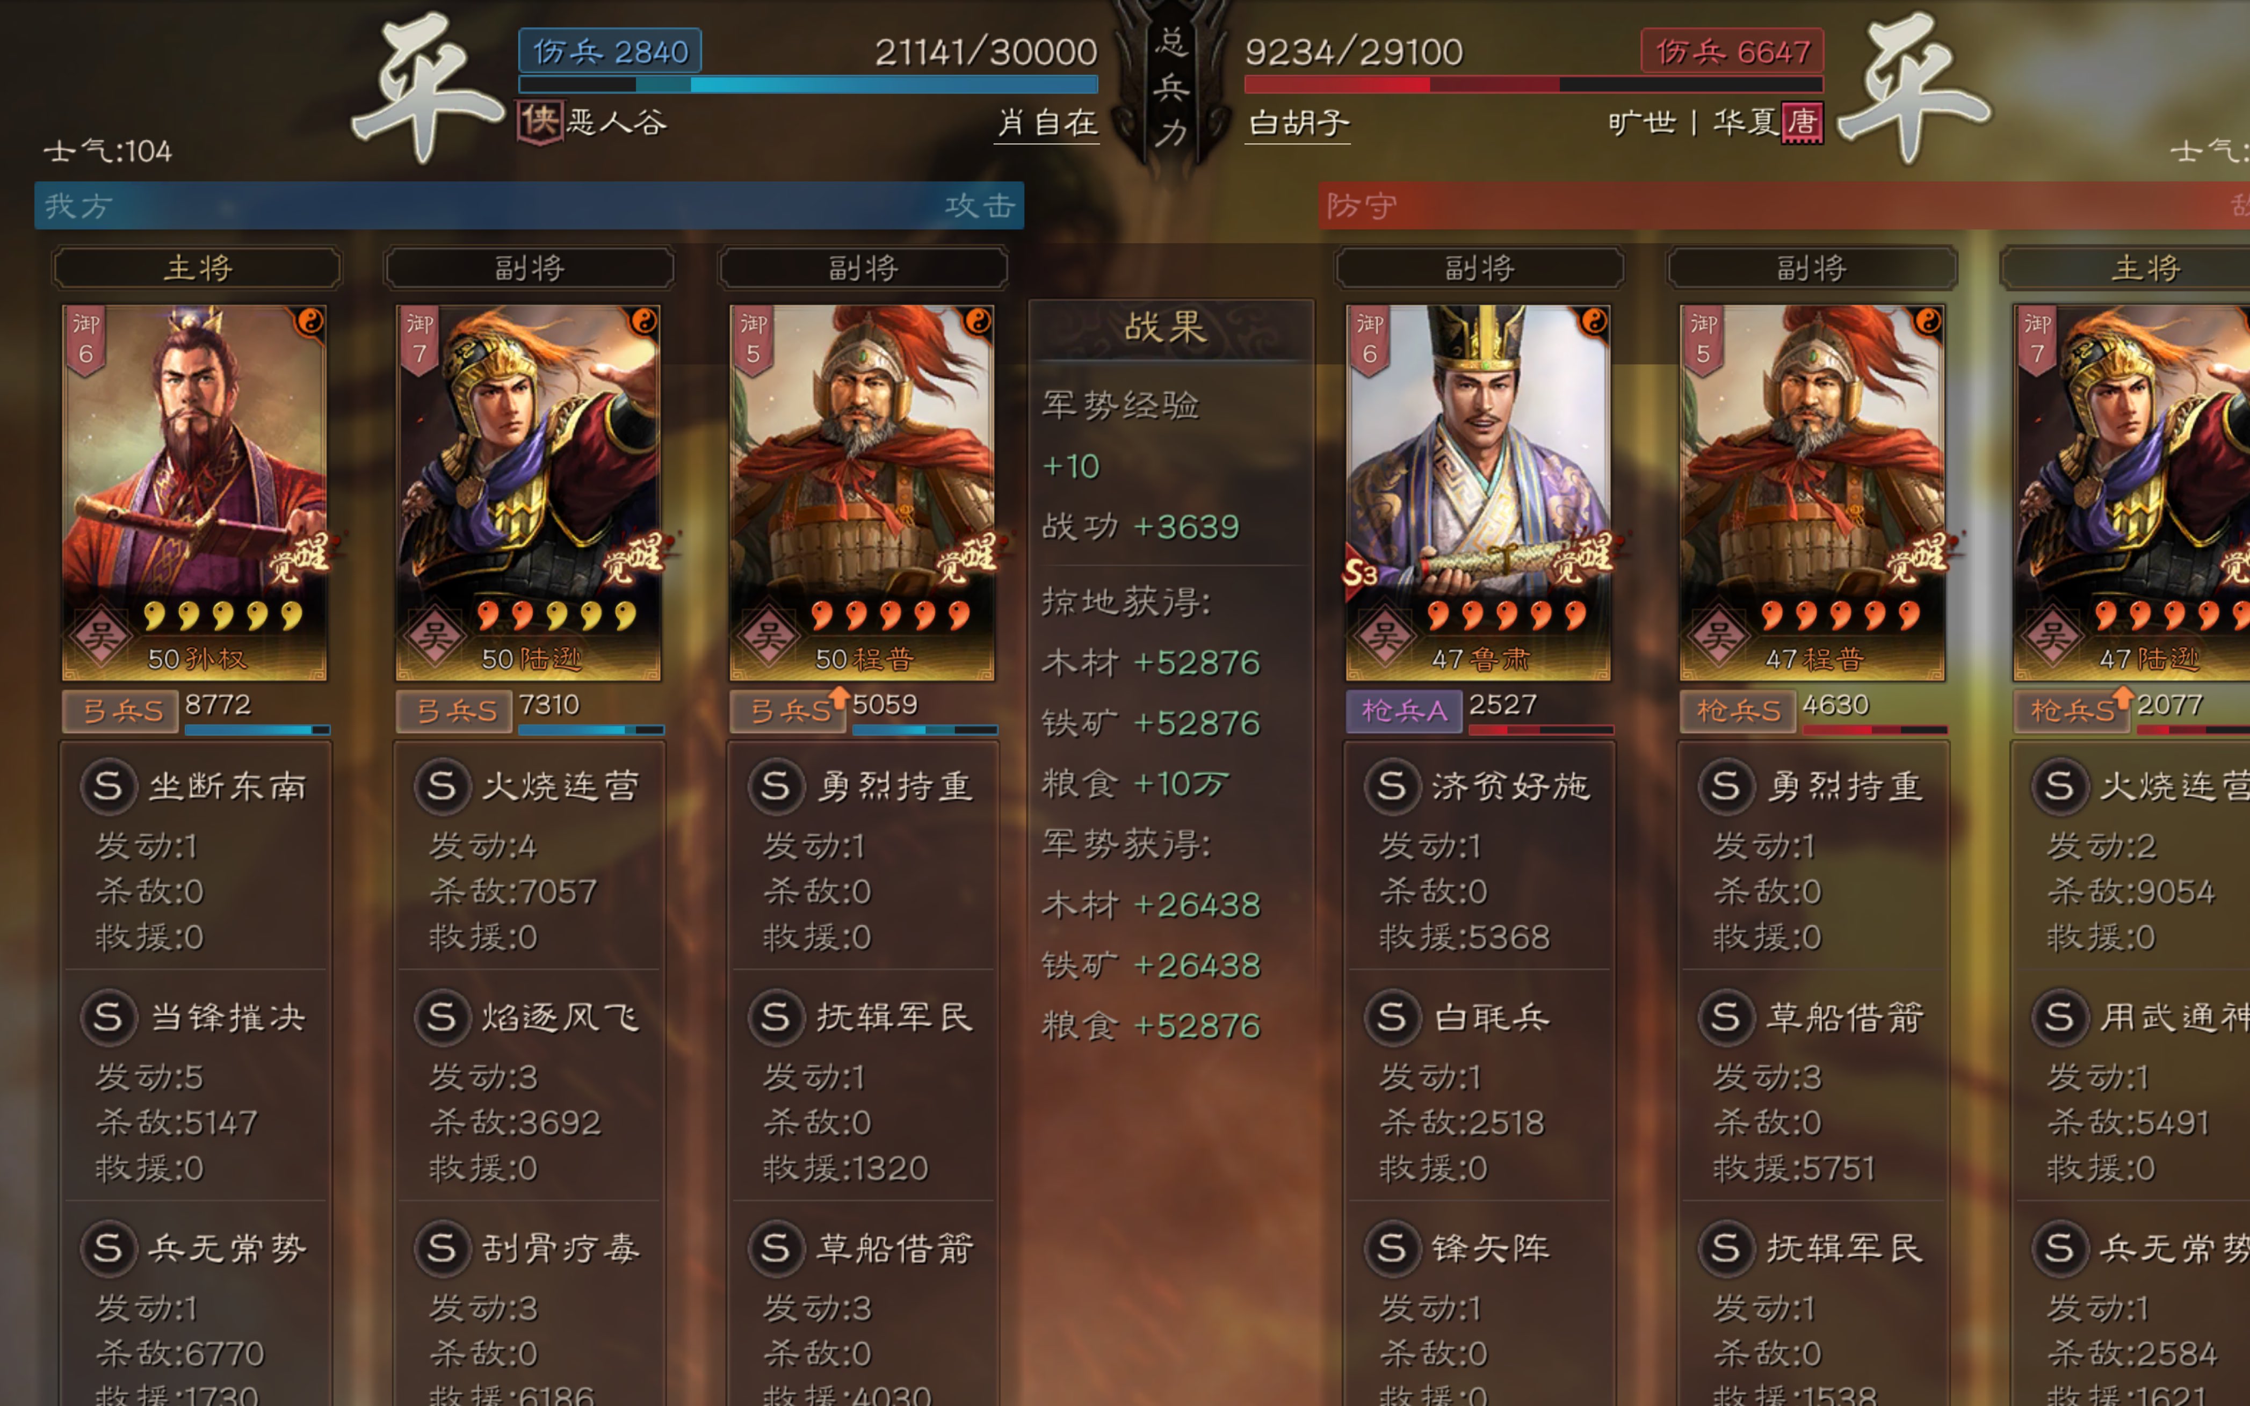Open the 我方 attack side header tab
Screen dimensions: 2250x1406
point(529,206)
